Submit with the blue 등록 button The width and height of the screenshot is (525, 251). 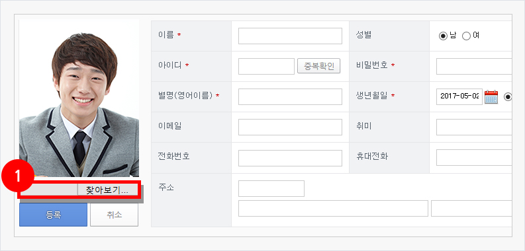(x=53, y=215)
